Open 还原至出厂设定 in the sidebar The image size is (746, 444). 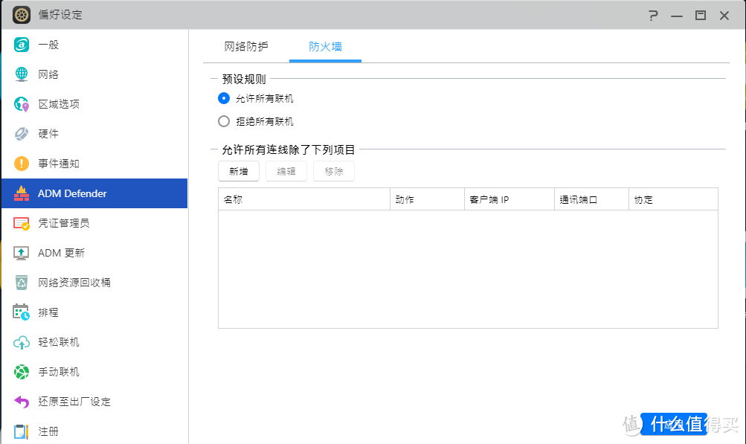pos(94,402)
